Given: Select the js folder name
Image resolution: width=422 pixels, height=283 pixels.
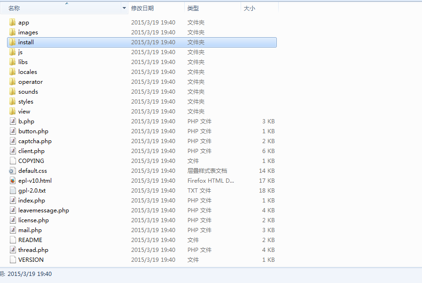Looking at the screenshot, I should [21, 52].
